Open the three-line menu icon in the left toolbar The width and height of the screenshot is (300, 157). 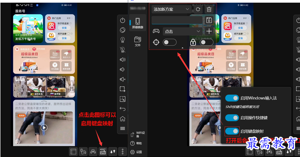pos(123,128)
